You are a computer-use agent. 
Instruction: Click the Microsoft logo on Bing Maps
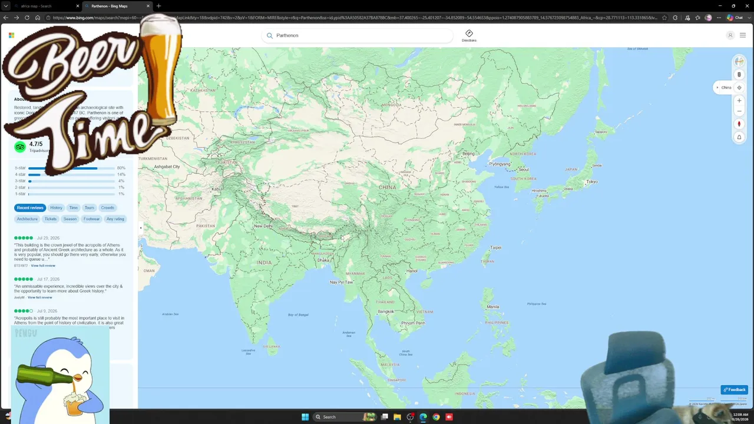pyautogui.click(x=11, y=35)
